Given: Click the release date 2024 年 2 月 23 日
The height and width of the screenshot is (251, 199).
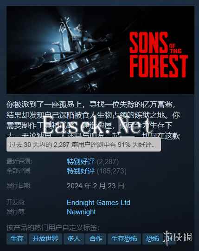Looking at the screenshot, I should point(96,186).
